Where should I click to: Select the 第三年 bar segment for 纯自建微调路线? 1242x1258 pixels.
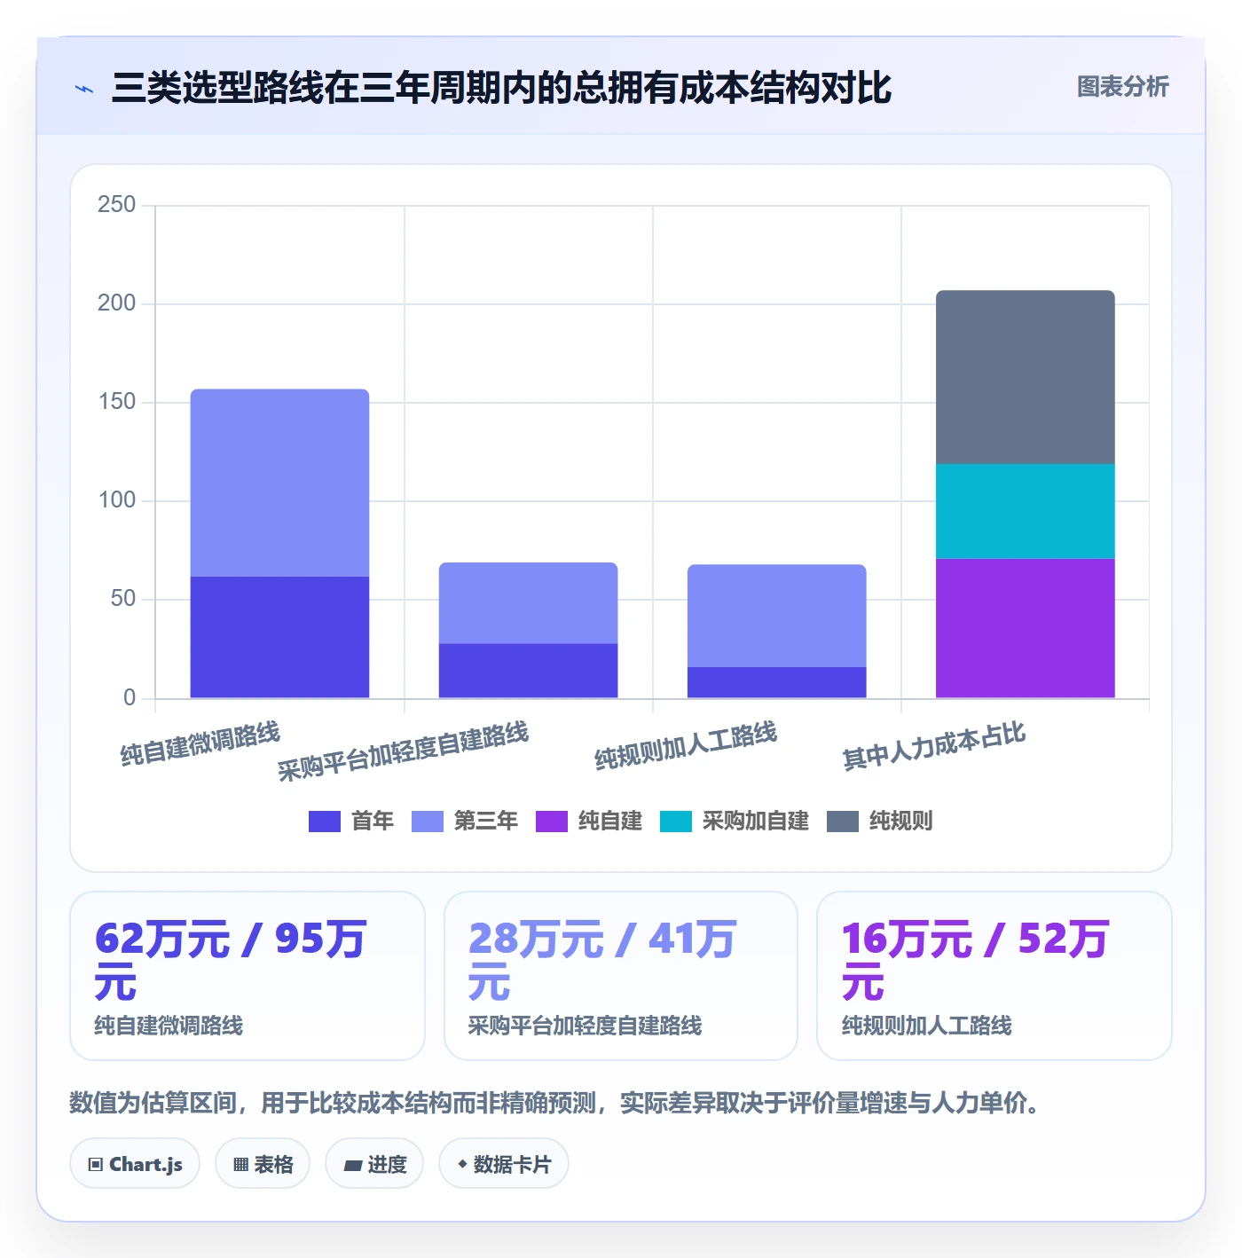pos(279,483)
